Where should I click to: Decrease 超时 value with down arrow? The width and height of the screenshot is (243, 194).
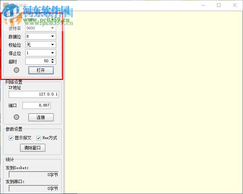pyautogui.click(x=53, y=62)
